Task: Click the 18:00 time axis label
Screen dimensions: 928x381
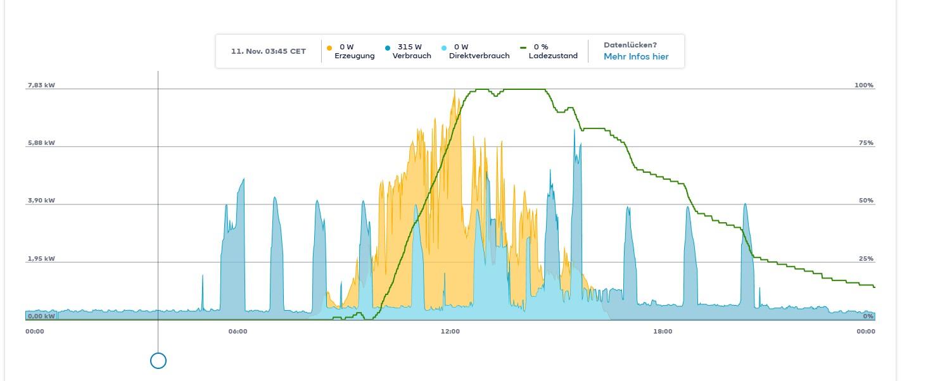Action: tap(663, 332)
